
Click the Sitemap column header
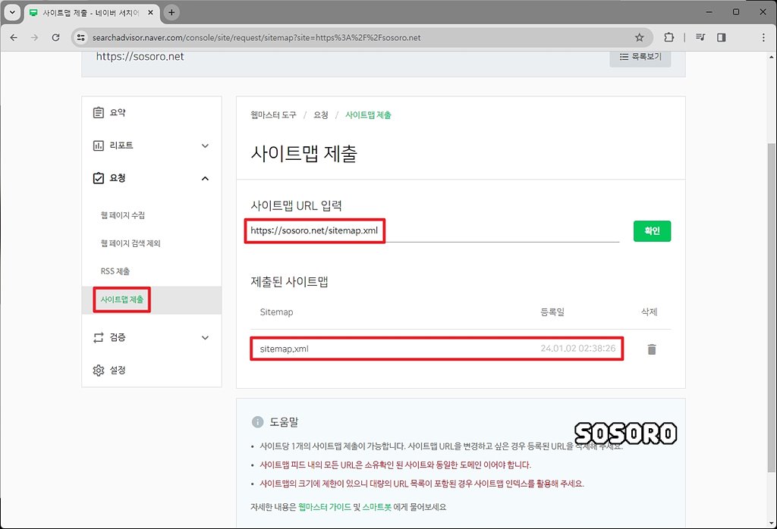pos(276,312)
